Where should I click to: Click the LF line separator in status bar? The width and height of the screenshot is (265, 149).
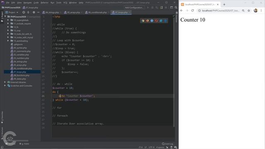click(145, 147)
